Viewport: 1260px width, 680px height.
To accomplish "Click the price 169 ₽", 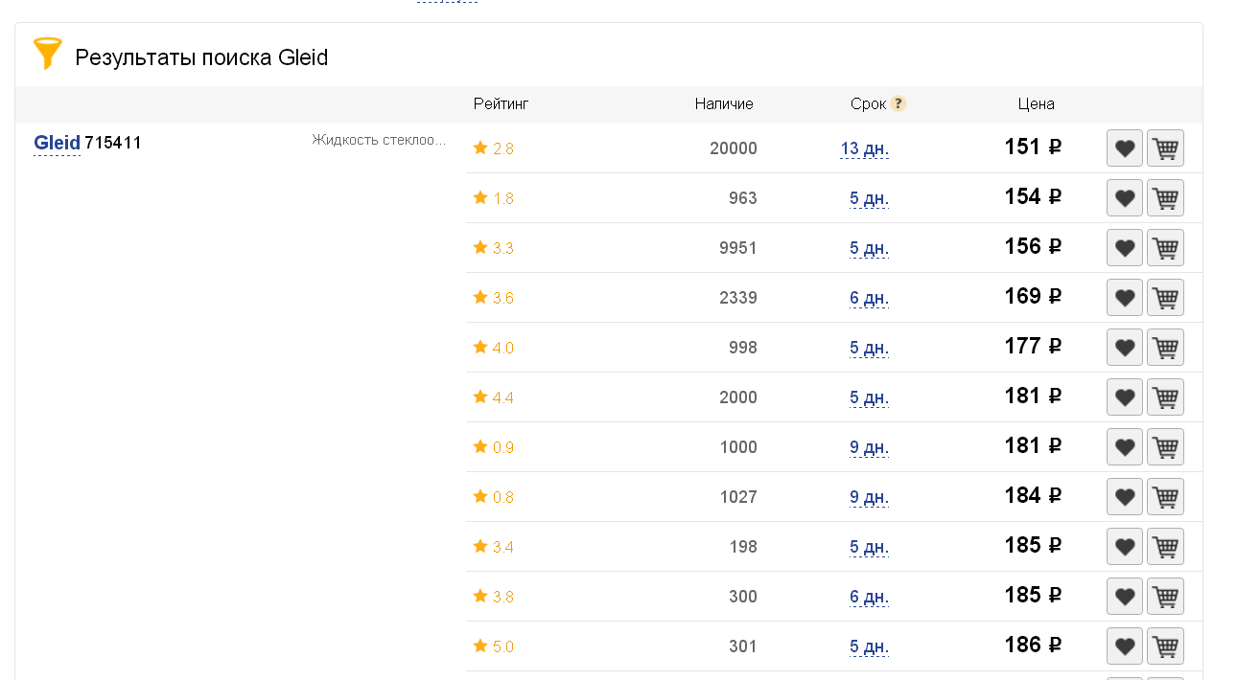I will 1033,297.
